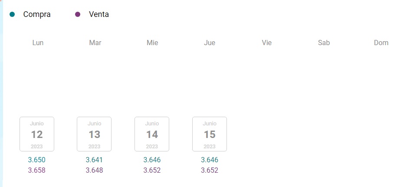Open the Junio 13 2023 date card
Screen dimensions: 407x187
[x=94, y=134]
